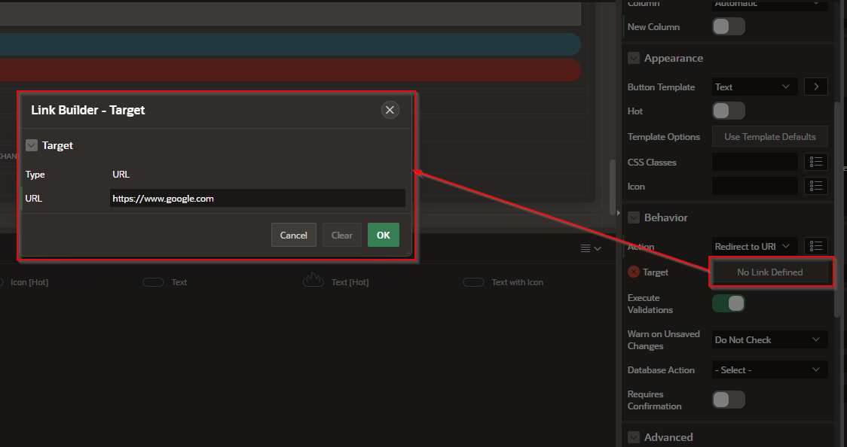Viewport: 847px width, 447px height.
Task: Select the Text with Icon template
Action: point(503,282)
